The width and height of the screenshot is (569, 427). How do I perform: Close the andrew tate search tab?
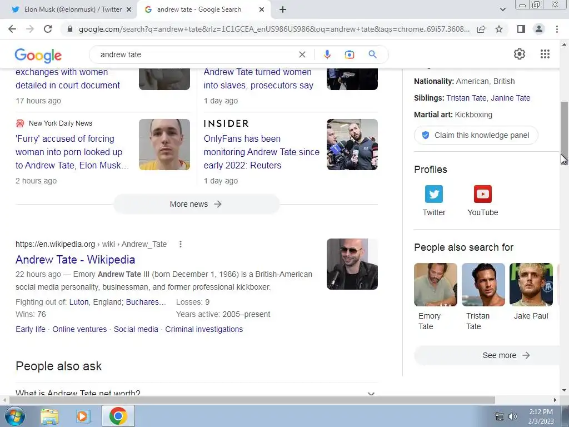262,10
